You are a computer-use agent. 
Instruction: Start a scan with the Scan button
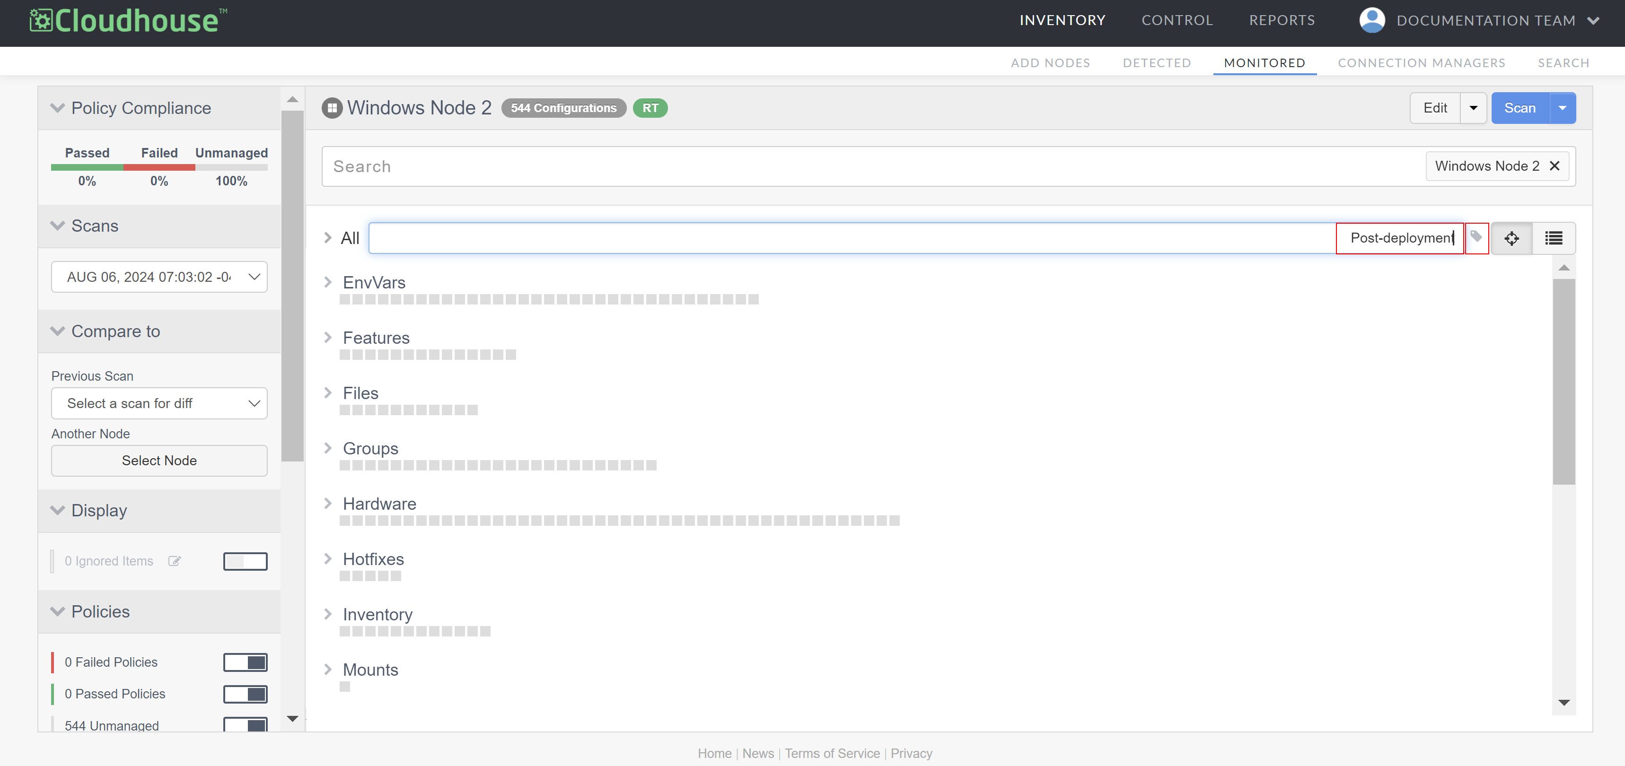1520,108
